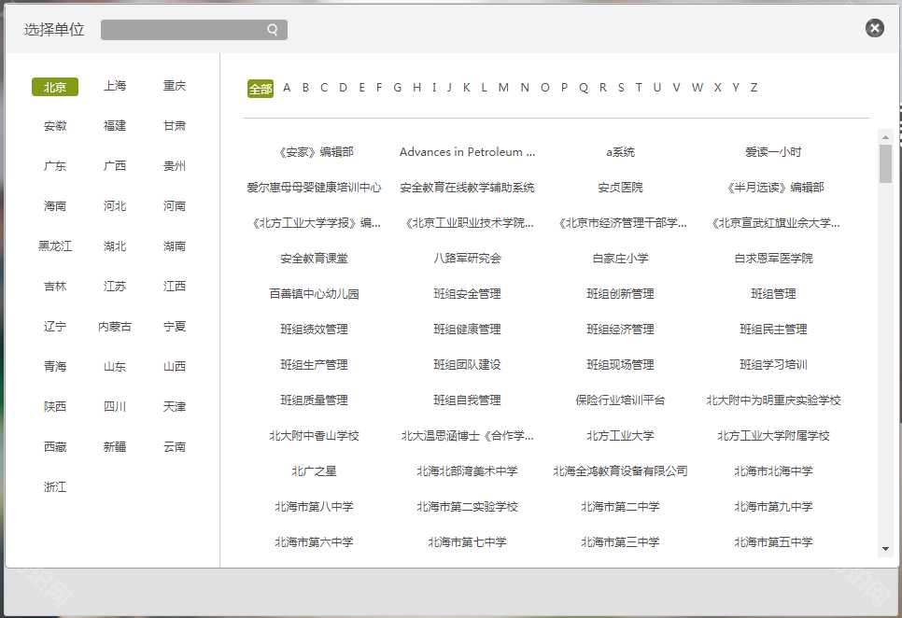This screenshot has width=902, height=618.
Task: Open 北海市第七中学 entry
Action: pos(467,542)
